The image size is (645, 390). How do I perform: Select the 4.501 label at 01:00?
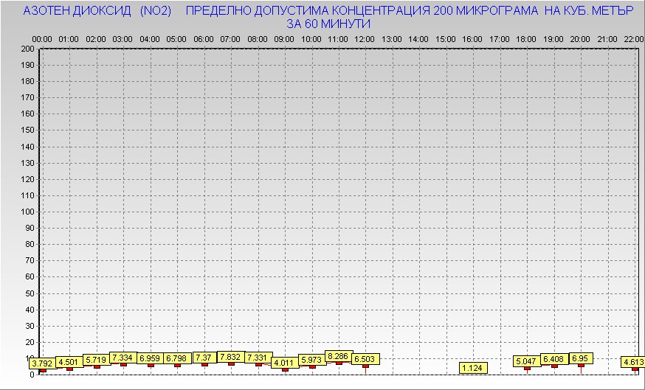(x=69, y=361)
